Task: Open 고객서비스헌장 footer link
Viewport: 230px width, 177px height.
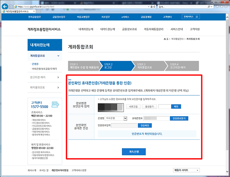Action: pyautogui.click(x=79, y=170)
